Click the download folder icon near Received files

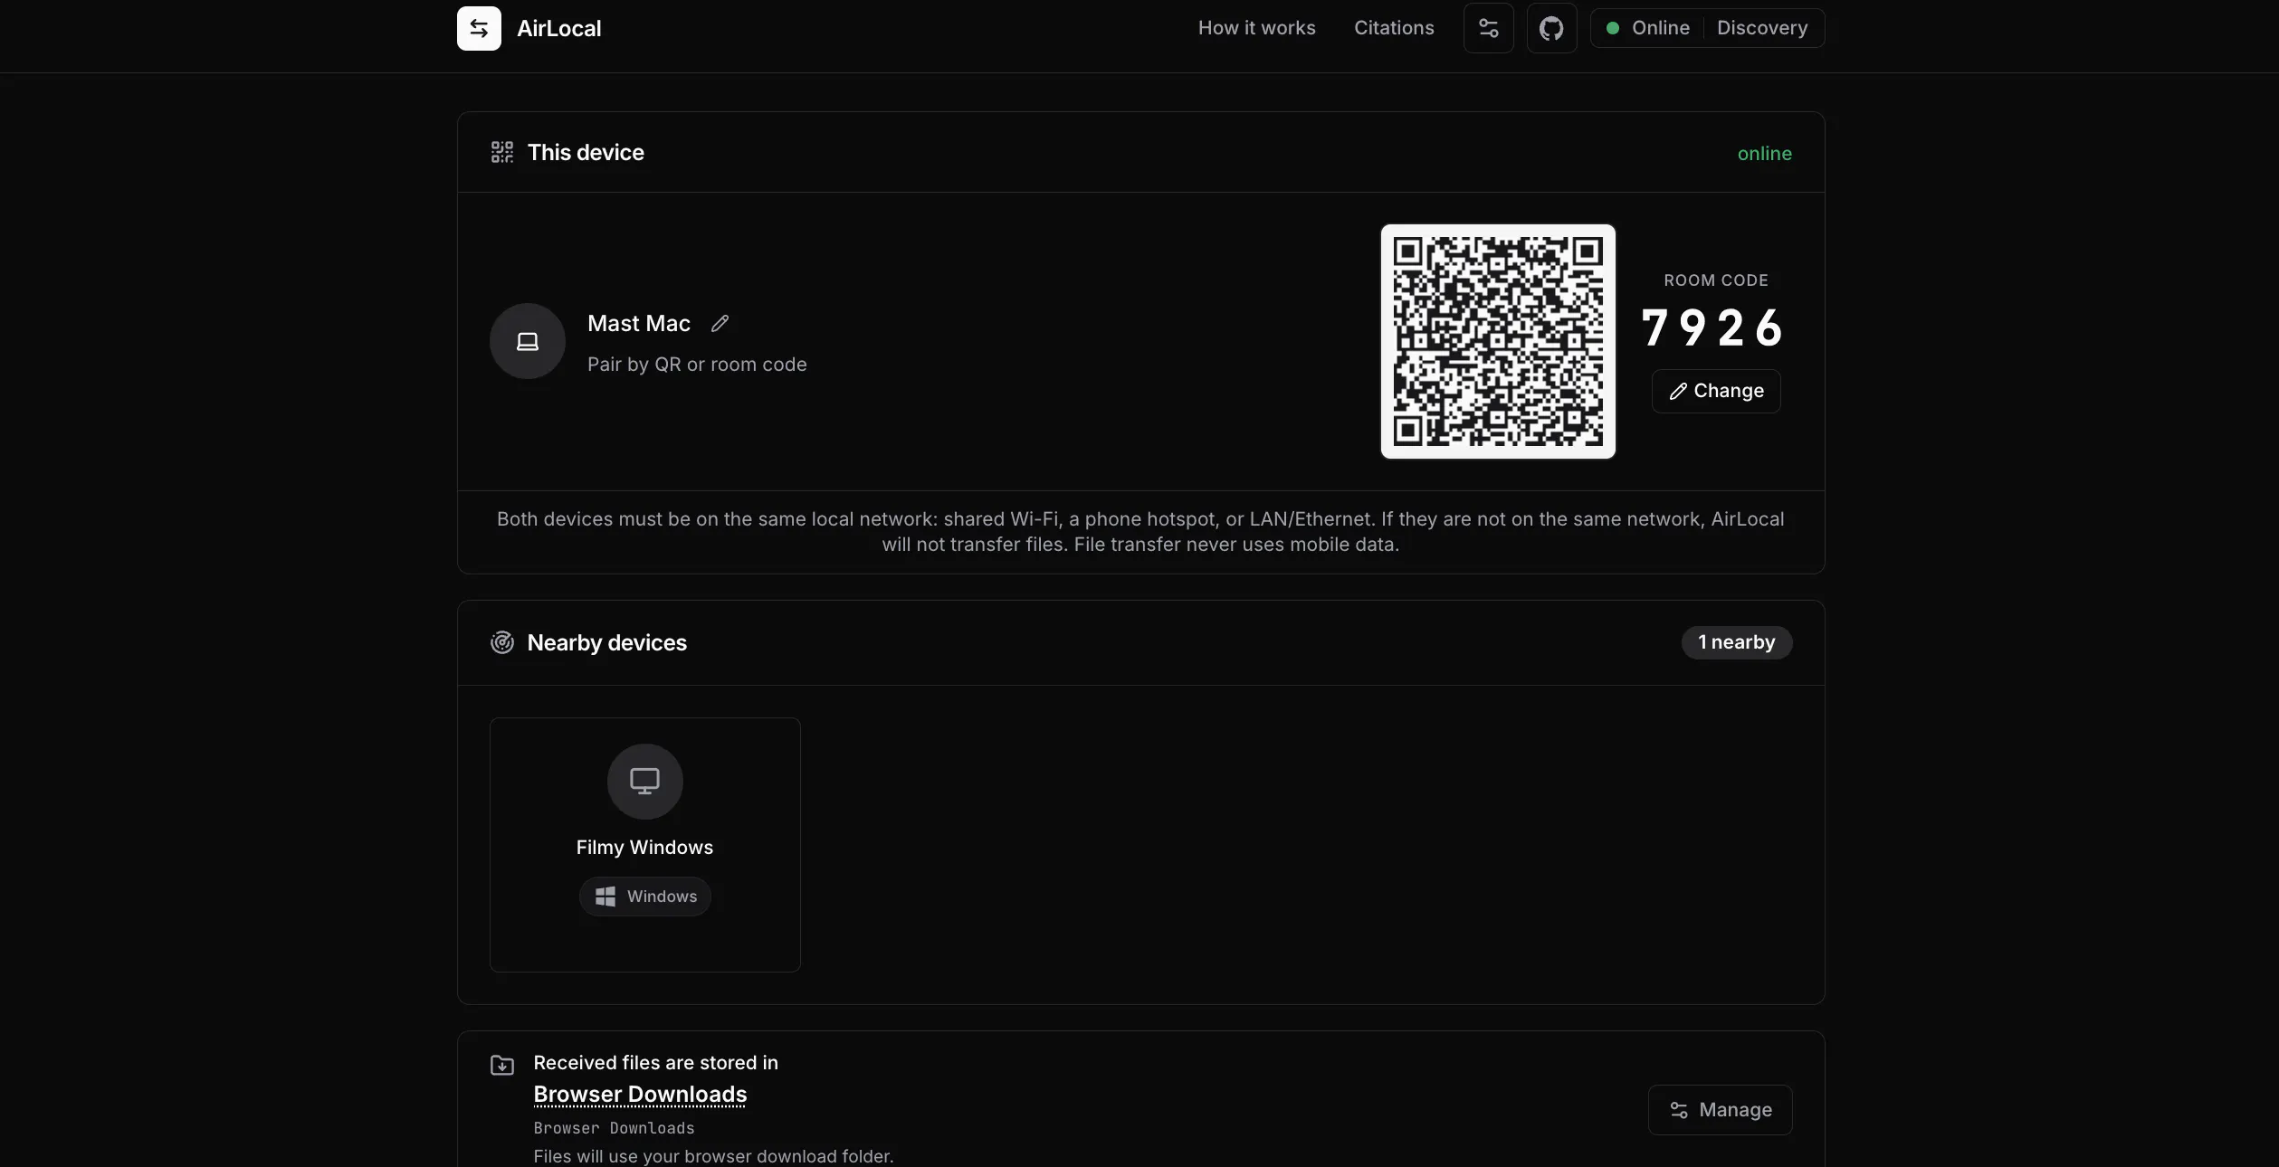coord(502,1065)
